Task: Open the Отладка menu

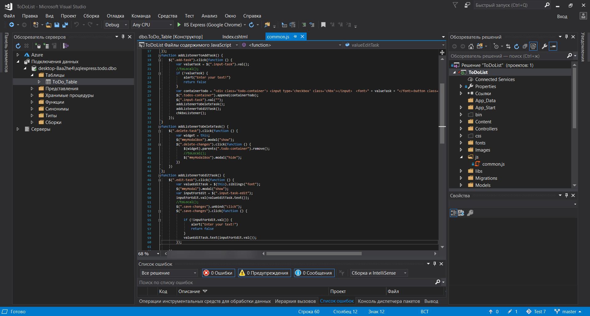Action: pos(115,16)
